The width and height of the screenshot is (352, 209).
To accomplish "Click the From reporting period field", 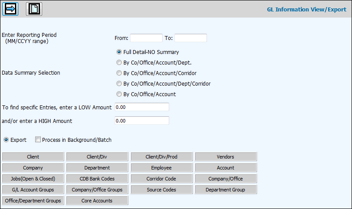I will (146, 38).
